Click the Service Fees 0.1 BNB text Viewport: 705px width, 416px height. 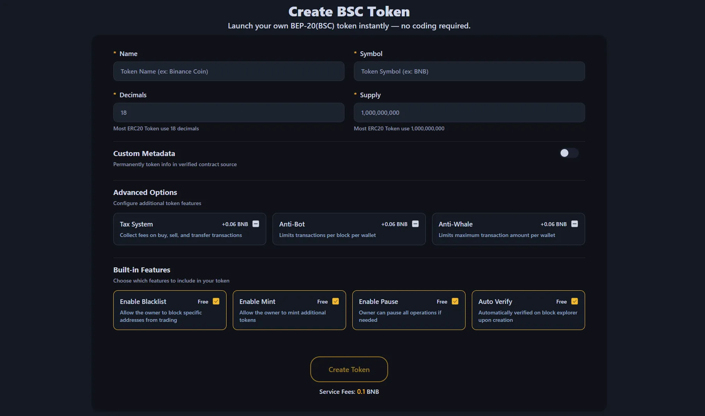pyautogui.click(x=348, y=391)
